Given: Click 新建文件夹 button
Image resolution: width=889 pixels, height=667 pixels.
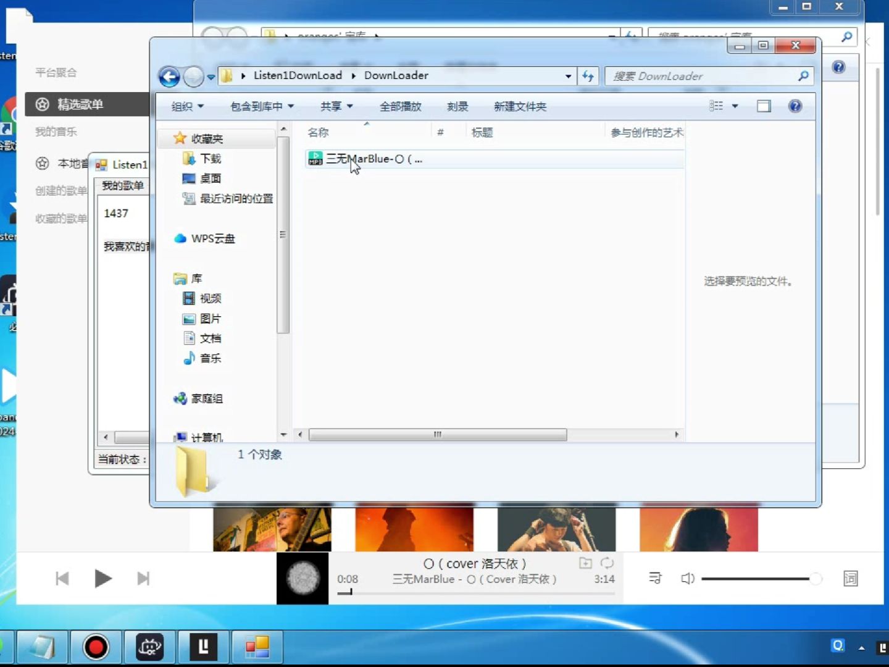Looking at the screenshot, I should 520,106.
